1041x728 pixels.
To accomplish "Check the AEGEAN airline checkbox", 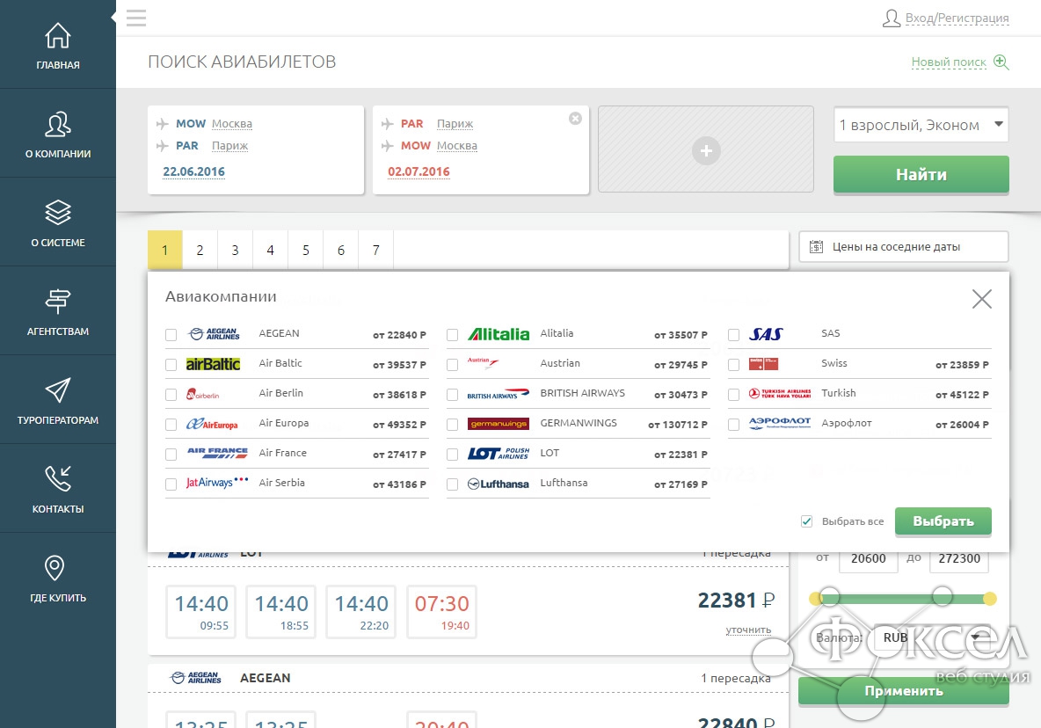I will pos(171,334).
